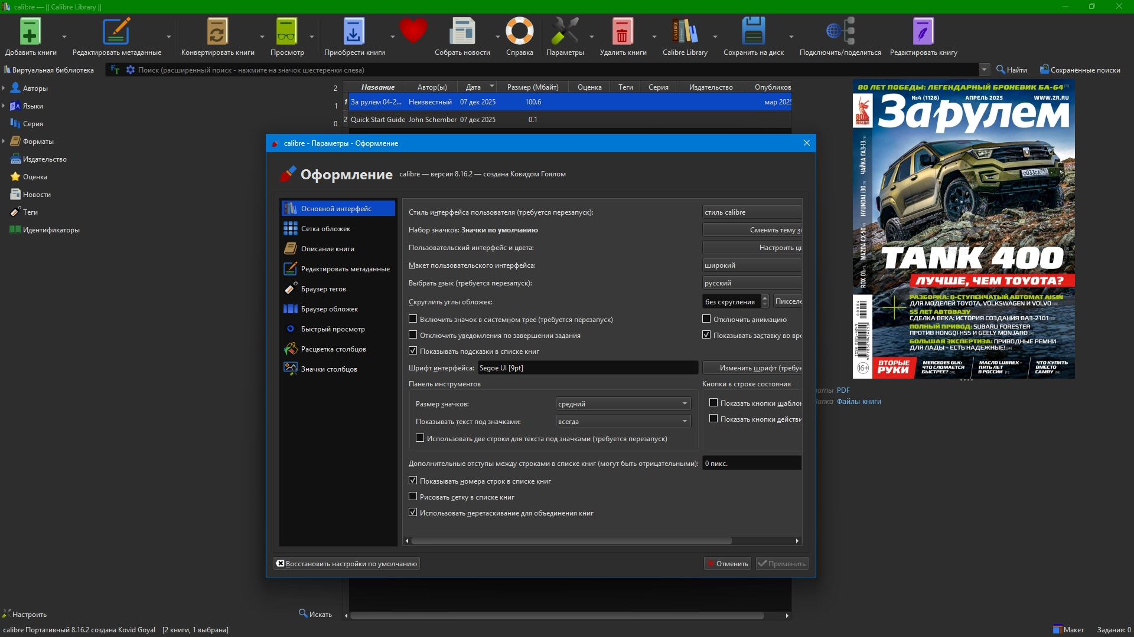
Task: Select Сетка обложек settings section
Action: [x=325, y=229]
